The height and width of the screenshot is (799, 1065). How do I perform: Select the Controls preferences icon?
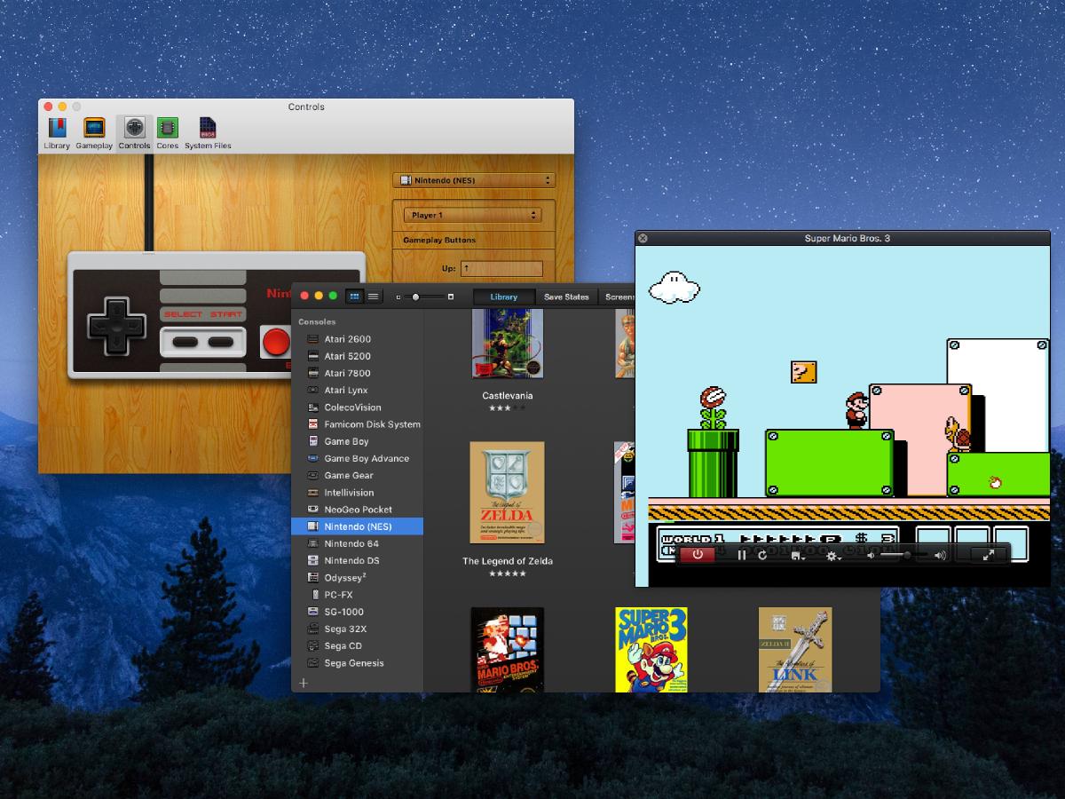[134, 133]
